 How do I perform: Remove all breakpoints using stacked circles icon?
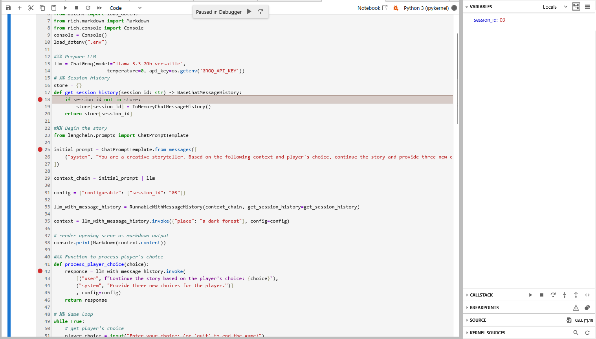click(587, 308)
